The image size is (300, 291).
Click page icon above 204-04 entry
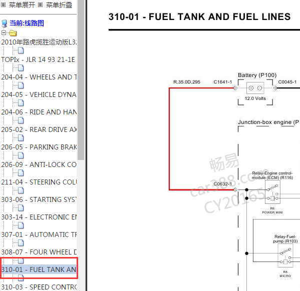[21, 68]
